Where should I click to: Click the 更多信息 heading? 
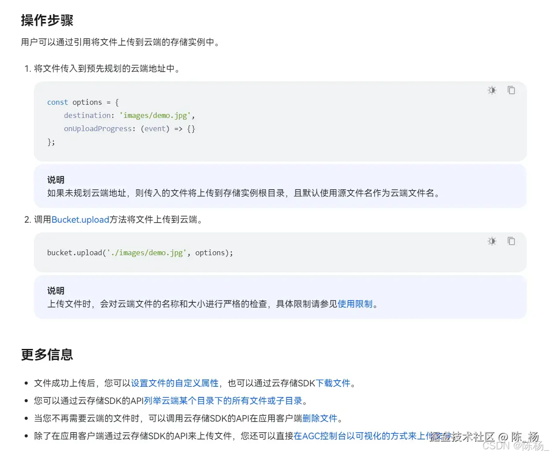point(47,355)
